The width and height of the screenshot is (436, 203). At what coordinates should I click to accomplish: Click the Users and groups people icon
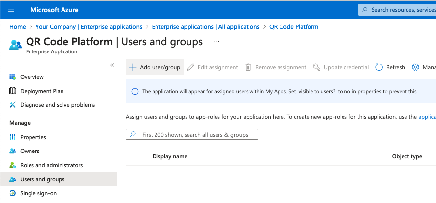pos(12,179)
